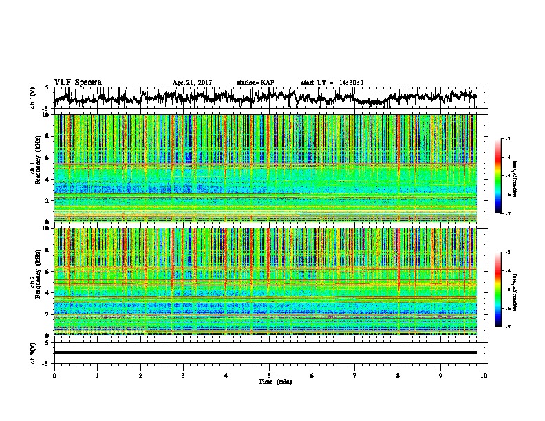545x421 pixels.
Task: Select the "start UT = 14:30: 1" text
Action: 332,83
